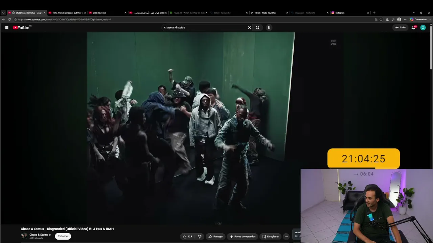This screenshot has height=243, width=433.
Task: Open the Chase & Status channel avatar
Action: coord(24,236)
